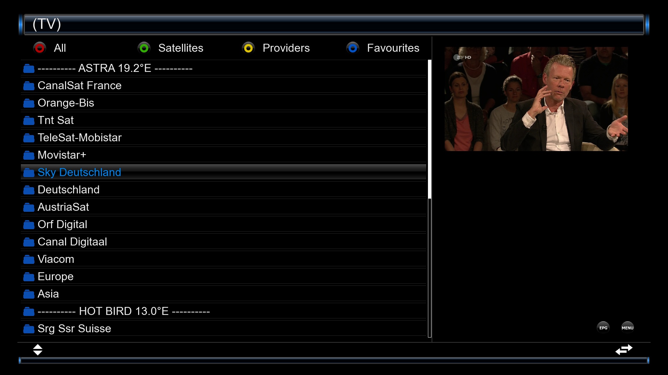Screen dimensions: 668x375
Task: Click the blue Favourites button icon
Action: 353,48
